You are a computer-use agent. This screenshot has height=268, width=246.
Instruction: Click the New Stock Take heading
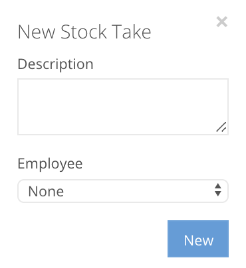tap(84, 32)
